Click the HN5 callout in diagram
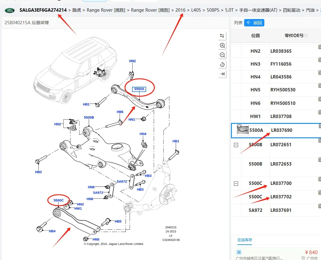The height and width of the screenshot is (260, 321). 96,239
